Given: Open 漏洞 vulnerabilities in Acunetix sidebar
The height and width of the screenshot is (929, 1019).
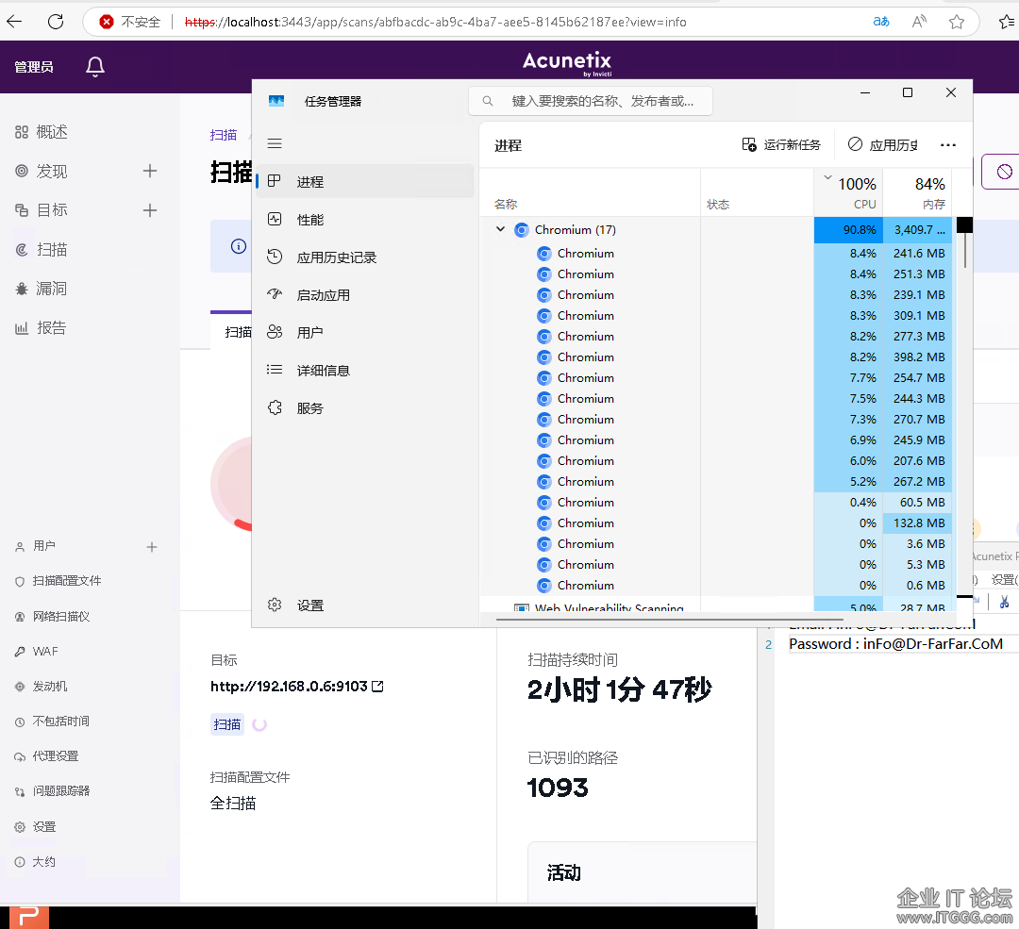Looking at the screenshot, I should click(42, 289).
